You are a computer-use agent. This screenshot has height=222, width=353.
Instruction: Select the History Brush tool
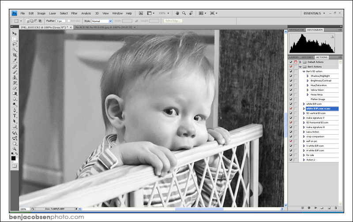(15, 83)
